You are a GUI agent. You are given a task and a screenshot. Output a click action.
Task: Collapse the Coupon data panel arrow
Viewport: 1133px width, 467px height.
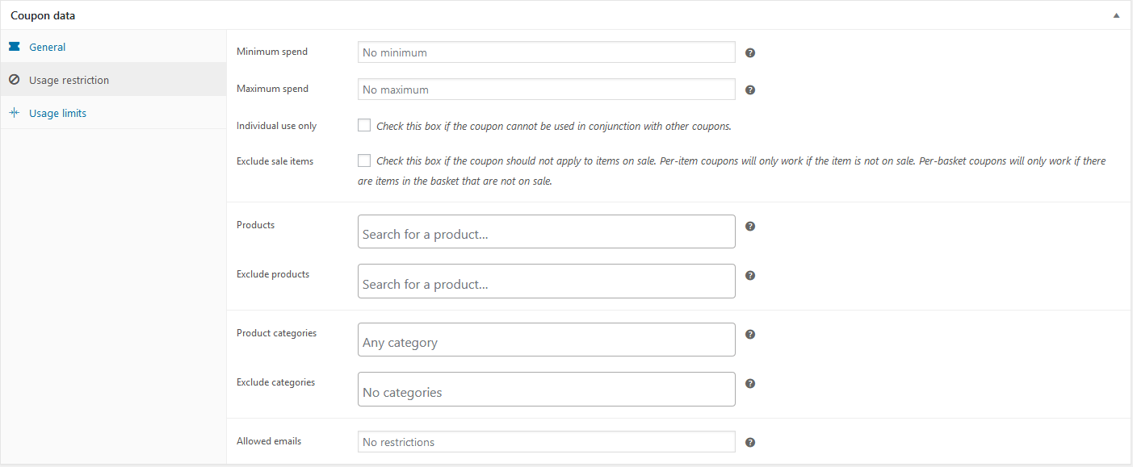[1117, 15]
